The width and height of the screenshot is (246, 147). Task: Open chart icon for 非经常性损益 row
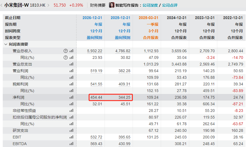click(x=71, y=111)
